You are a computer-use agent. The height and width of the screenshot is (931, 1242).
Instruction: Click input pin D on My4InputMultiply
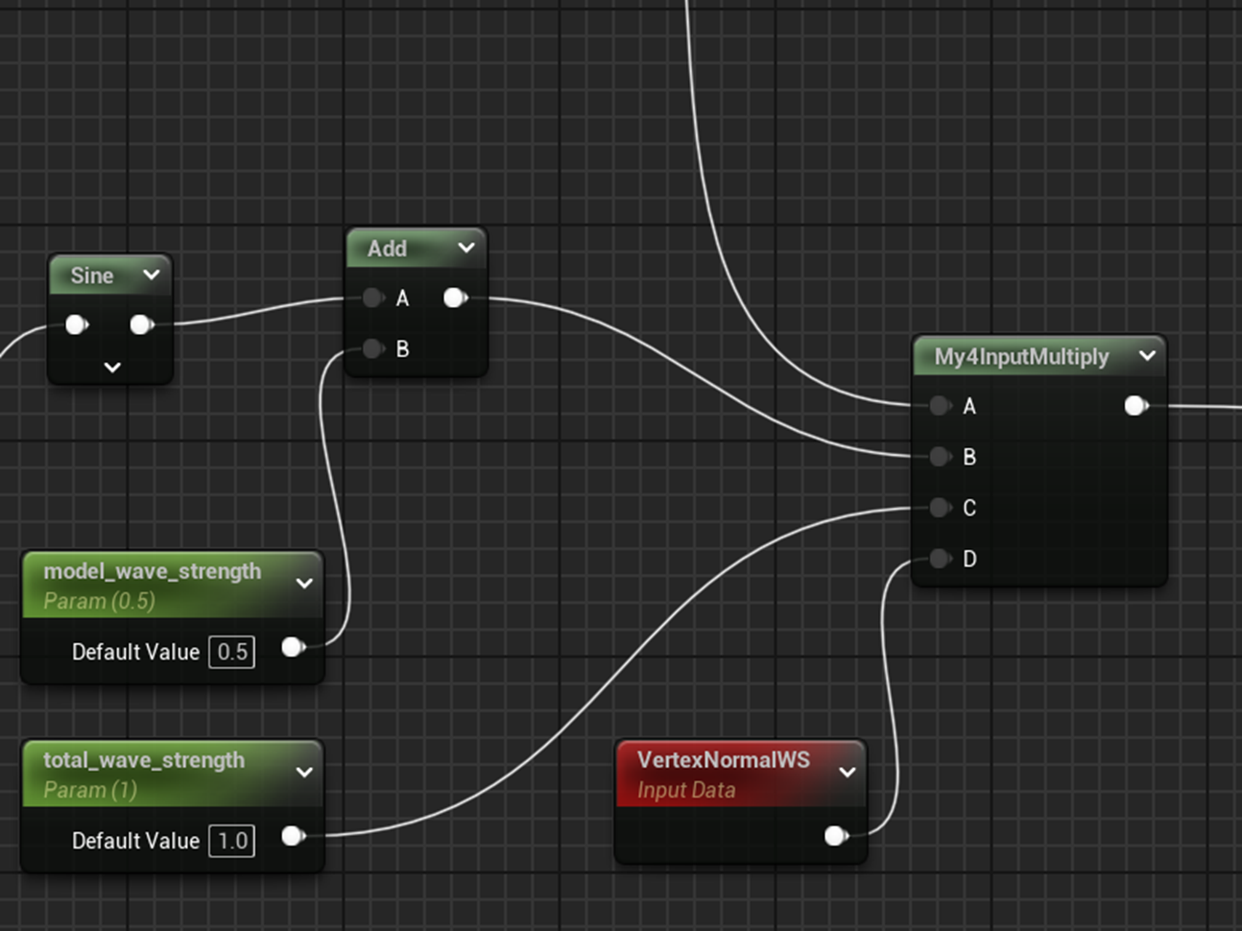[940, 559]
